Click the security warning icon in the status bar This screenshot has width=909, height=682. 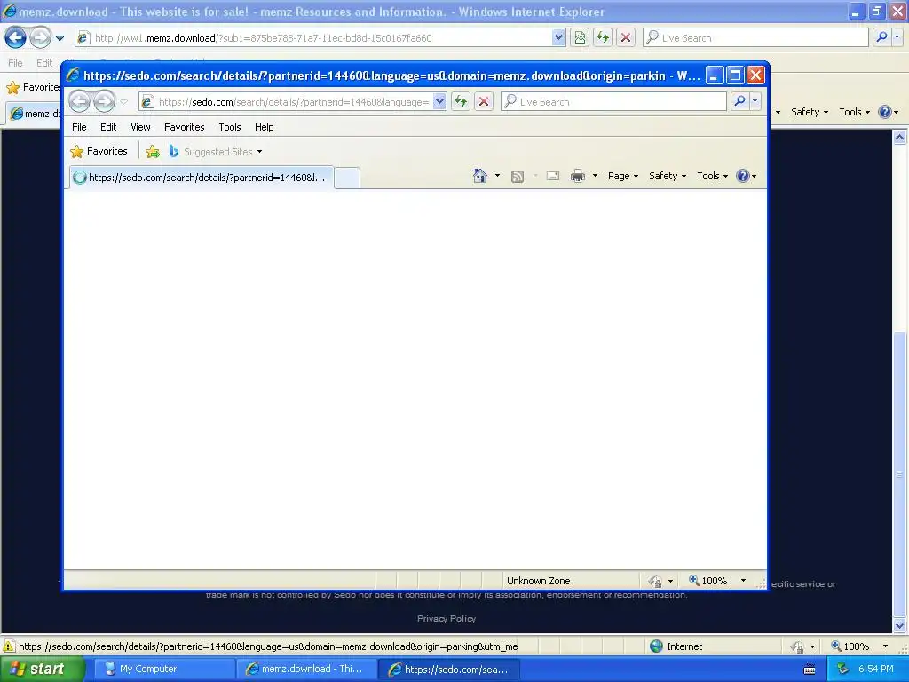pos(9,646)
